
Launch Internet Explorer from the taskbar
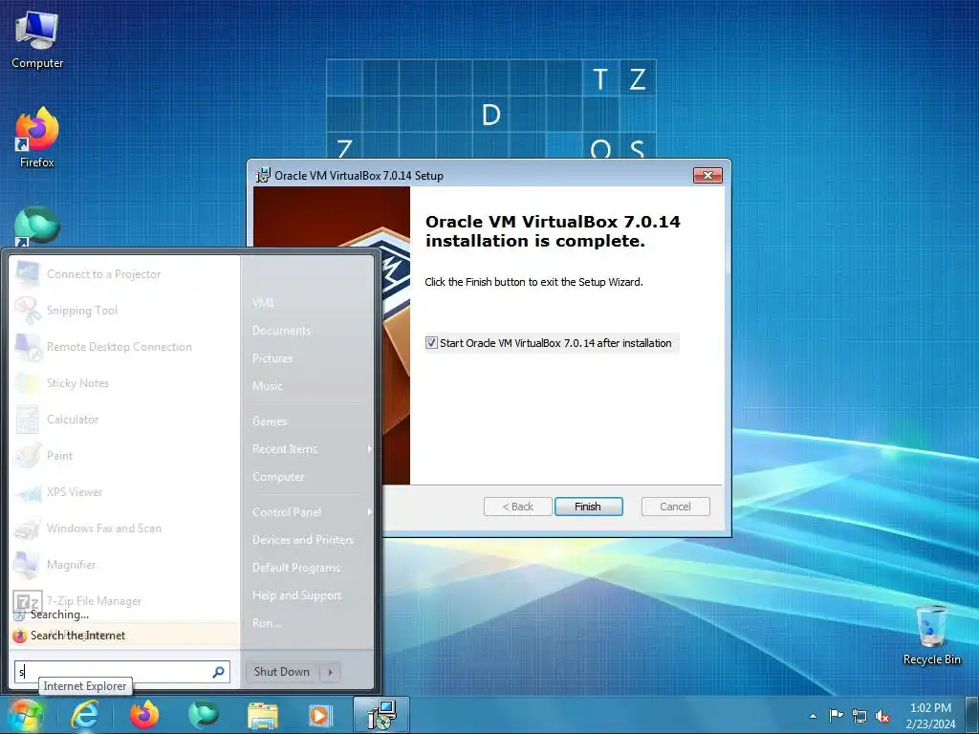[85, 715]
